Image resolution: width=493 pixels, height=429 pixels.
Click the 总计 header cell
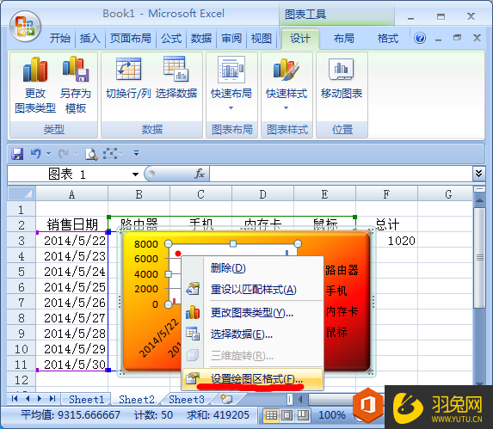point(387,225)
